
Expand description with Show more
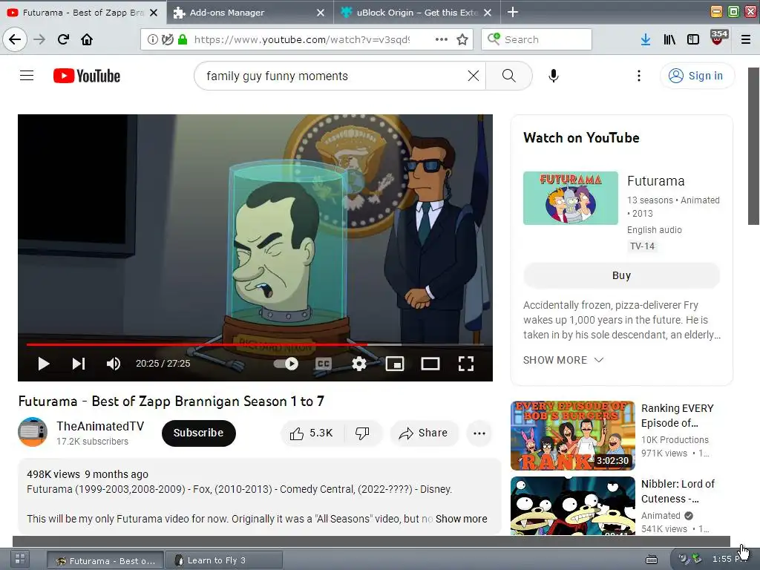click(x=461, y=519)
